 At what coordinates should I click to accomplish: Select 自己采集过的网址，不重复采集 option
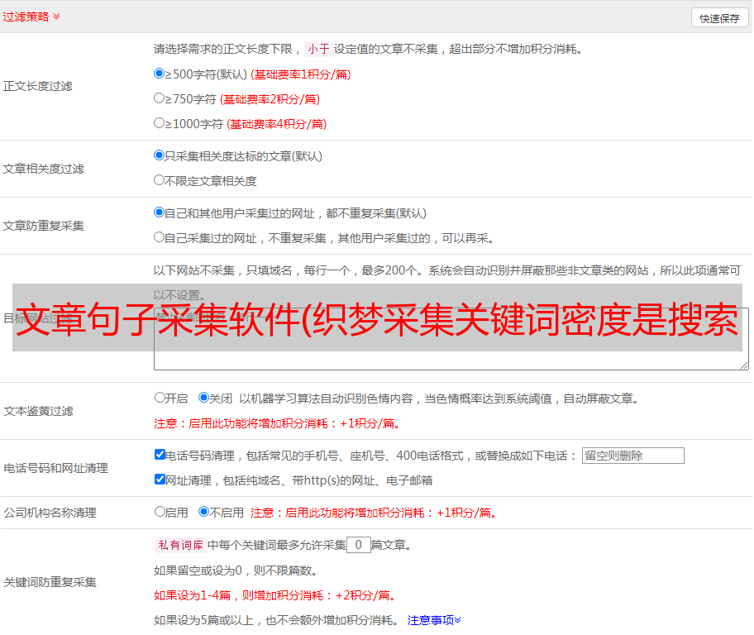(160, 237)
